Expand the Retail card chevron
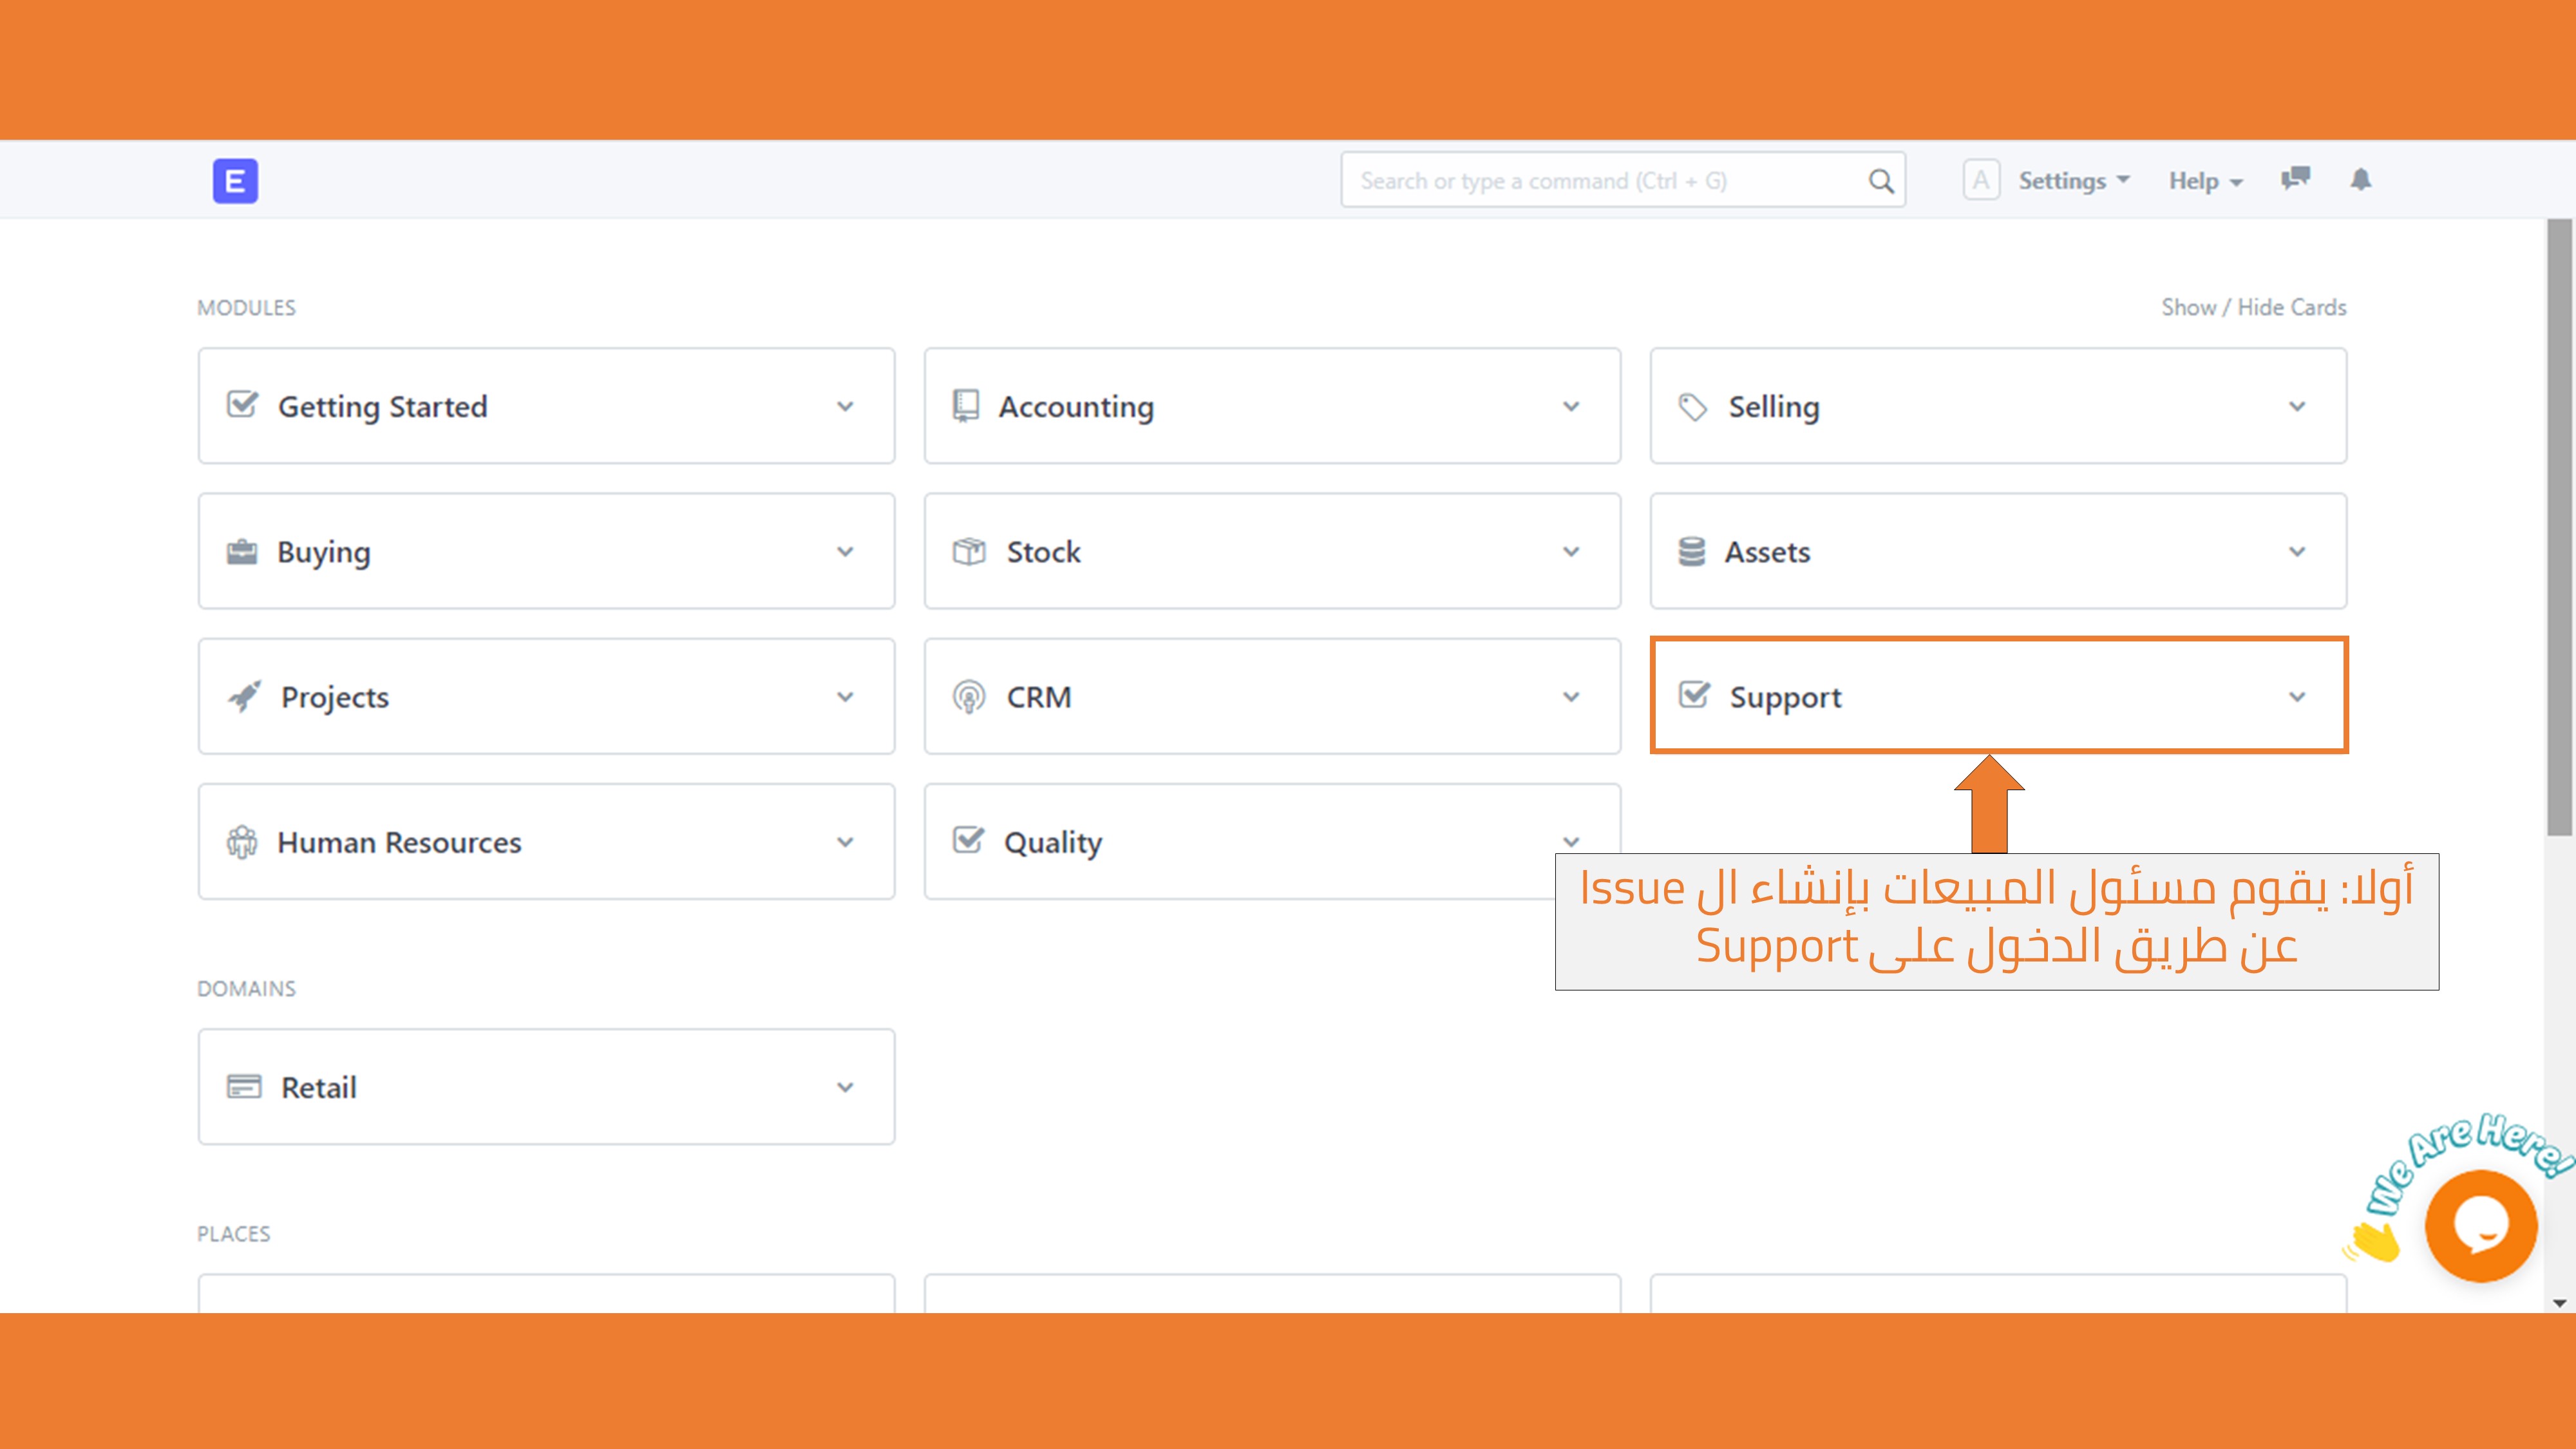 click(845, 1087)
